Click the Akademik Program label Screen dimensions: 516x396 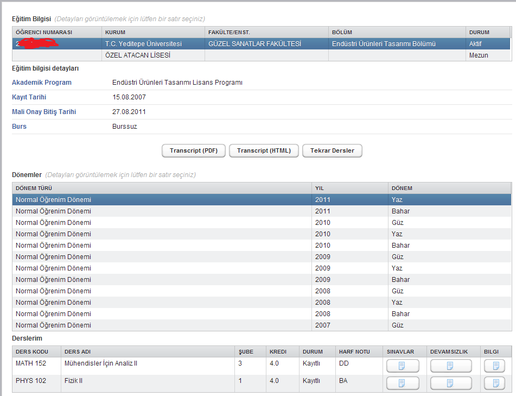point(42,83)
